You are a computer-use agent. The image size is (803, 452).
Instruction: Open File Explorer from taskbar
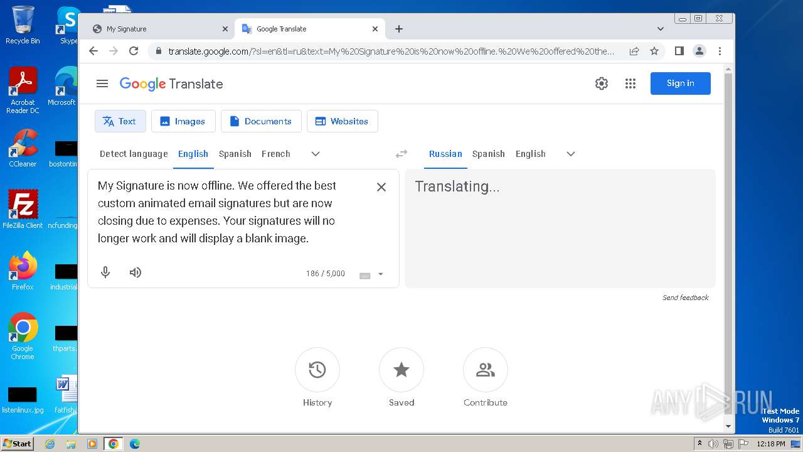tap(71, 444)
